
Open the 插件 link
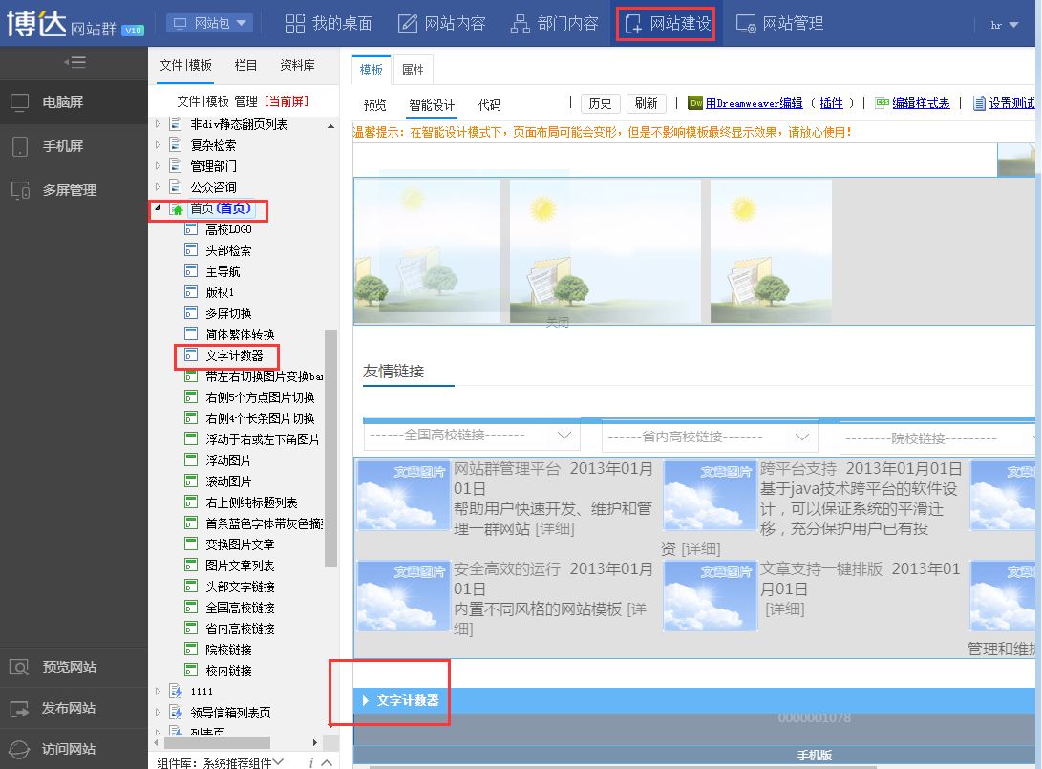click(x=831, y=103)
